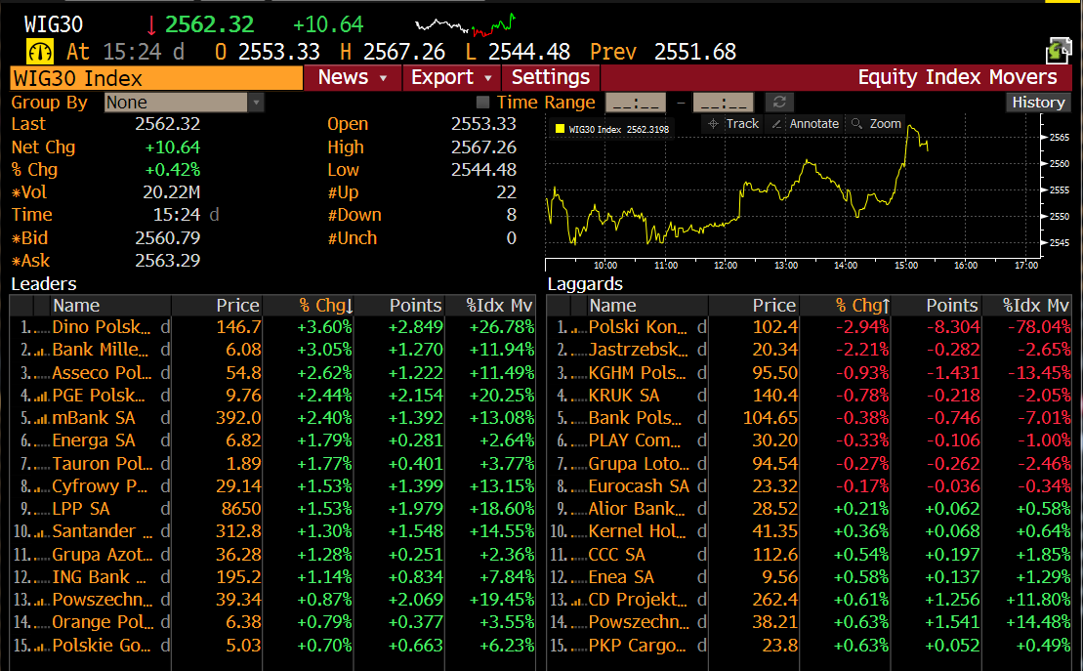Viewport: 1083px width, 671px height.
Task: Click the magnifier icon beside Zoom
Action: point(857,124)
